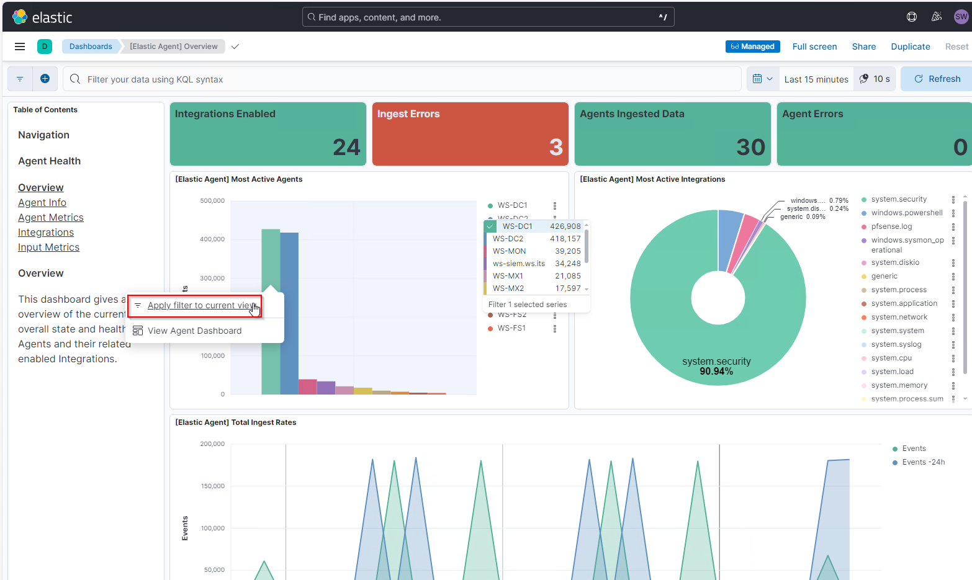Toggle Events -24h series in legend
The image size is (972, 580).
(x=923, y=462)
